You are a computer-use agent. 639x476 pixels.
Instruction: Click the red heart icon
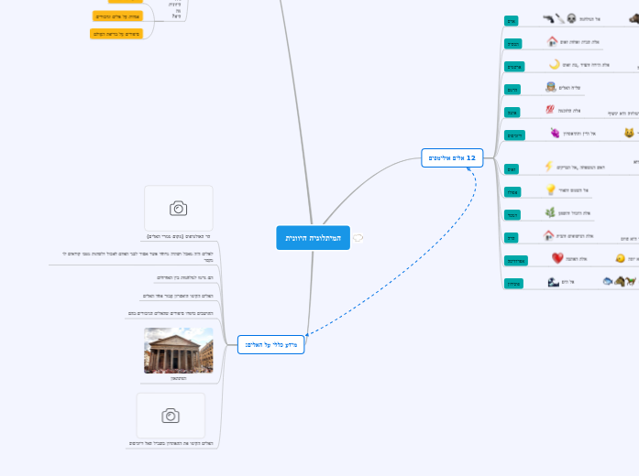pyautogui.click(x=556, y=258)
